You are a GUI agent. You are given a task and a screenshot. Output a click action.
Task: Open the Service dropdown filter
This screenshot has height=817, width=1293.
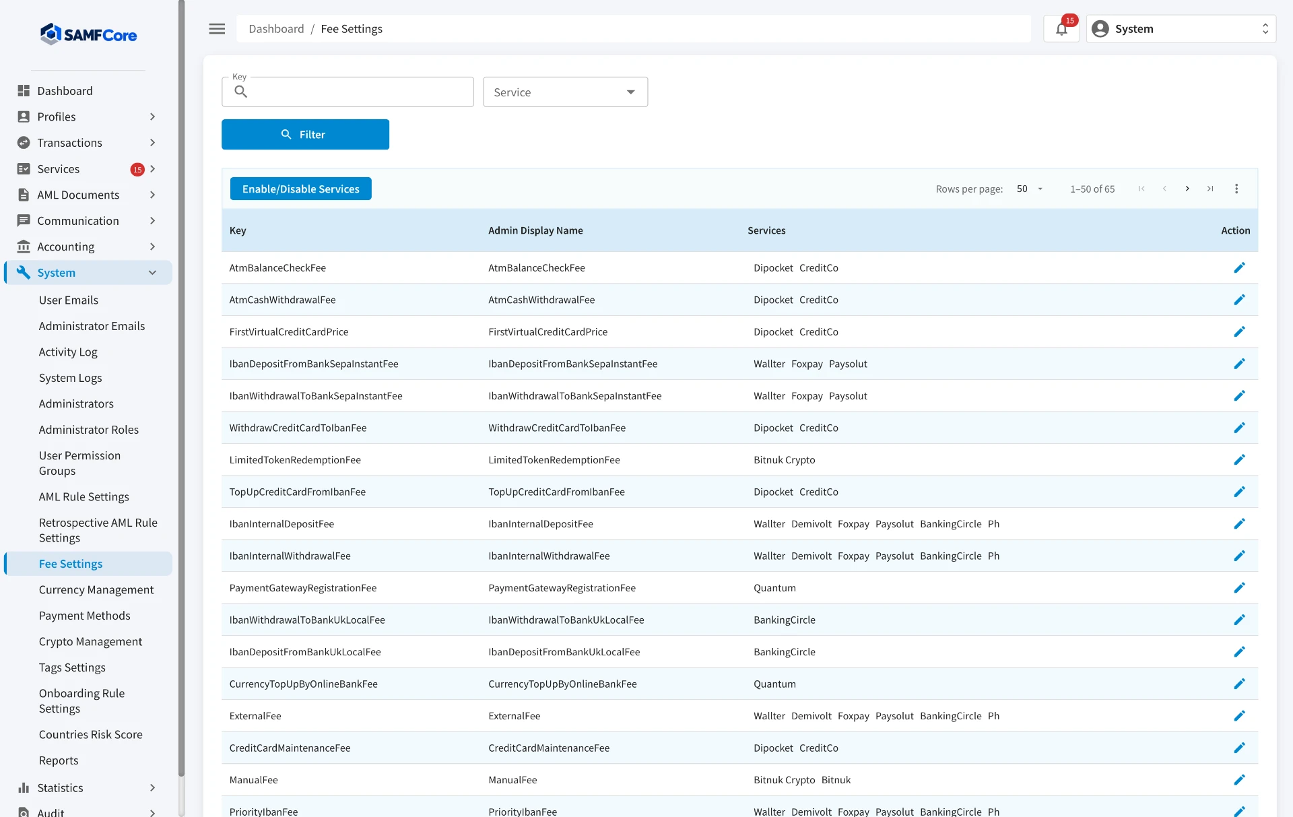(565, 92)
